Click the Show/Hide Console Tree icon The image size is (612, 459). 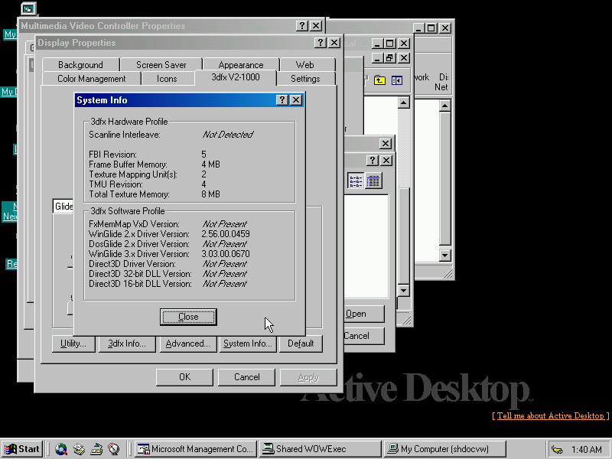tap(397, 80)
